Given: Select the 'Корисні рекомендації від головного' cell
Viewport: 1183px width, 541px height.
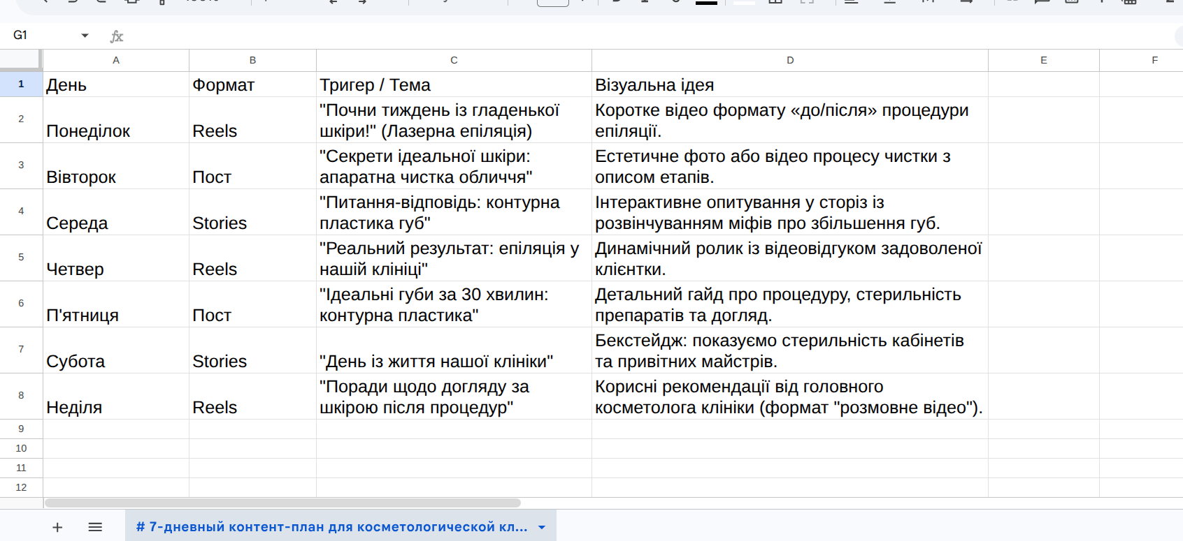Looking at the screenshot, I should [x=790, y=397].
